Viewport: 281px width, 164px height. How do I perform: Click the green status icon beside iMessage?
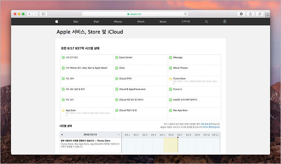pyautogui.click(x=171, y=58)
